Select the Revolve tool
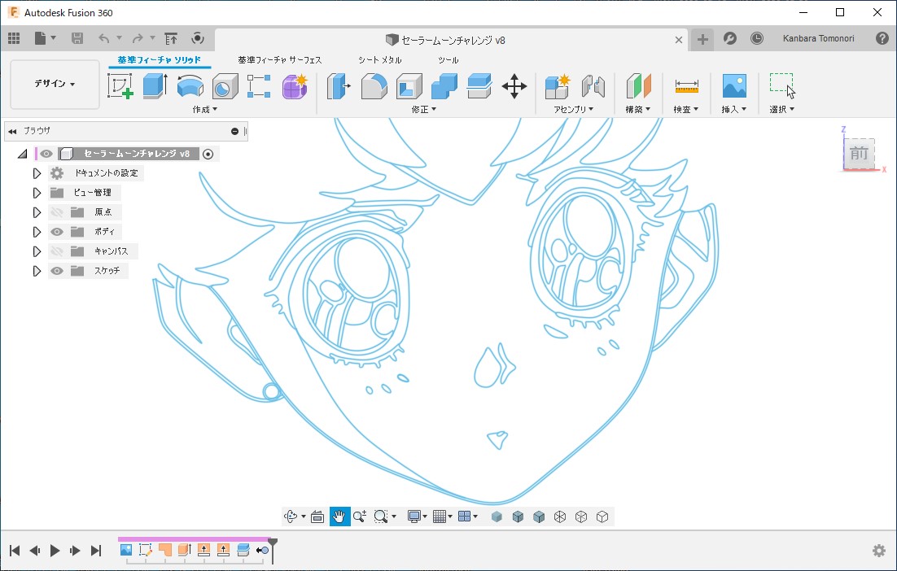This screenshot has height=571, width=897. [190, 86]
